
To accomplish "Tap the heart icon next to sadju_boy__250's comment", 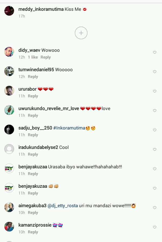I will point(155,130).
